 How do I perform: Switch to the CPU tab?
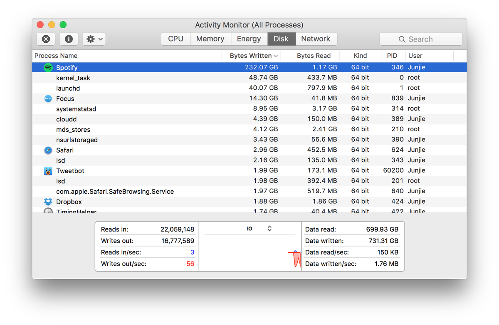click(x=175, y=39)
